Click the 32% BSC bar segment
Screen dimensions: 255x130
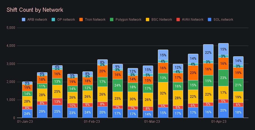pyautogui.click(x=163, y=93)
